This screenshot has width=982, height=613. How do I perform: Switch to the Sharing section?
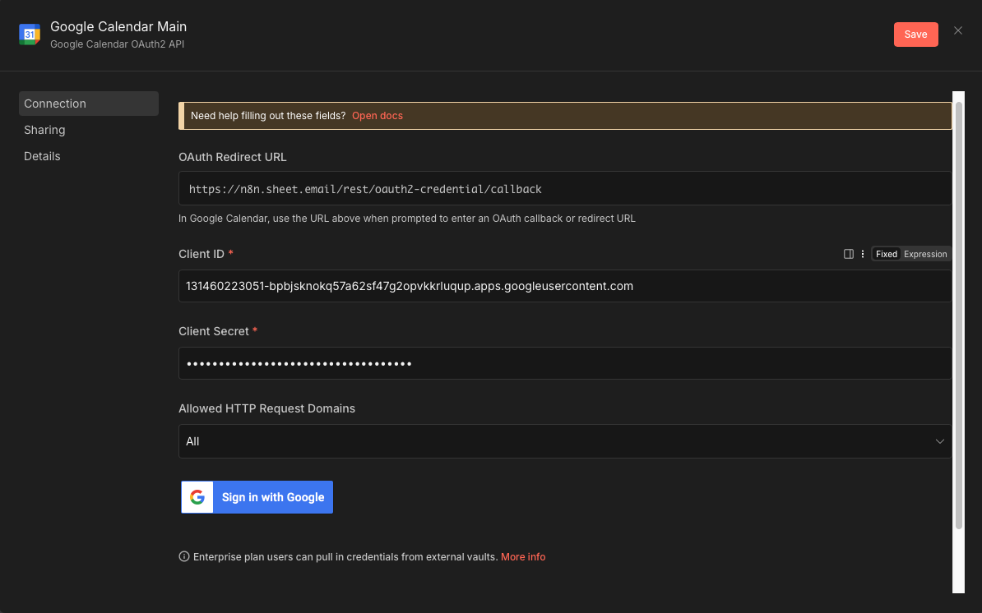44,129
